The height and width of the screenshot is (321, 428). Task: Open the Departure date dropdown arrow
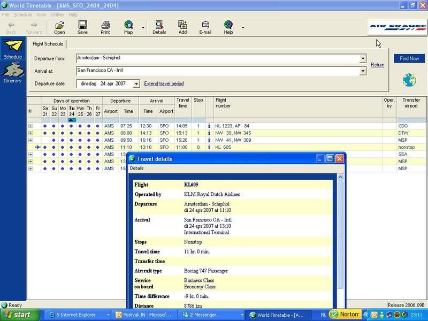[x=136, y=84]
